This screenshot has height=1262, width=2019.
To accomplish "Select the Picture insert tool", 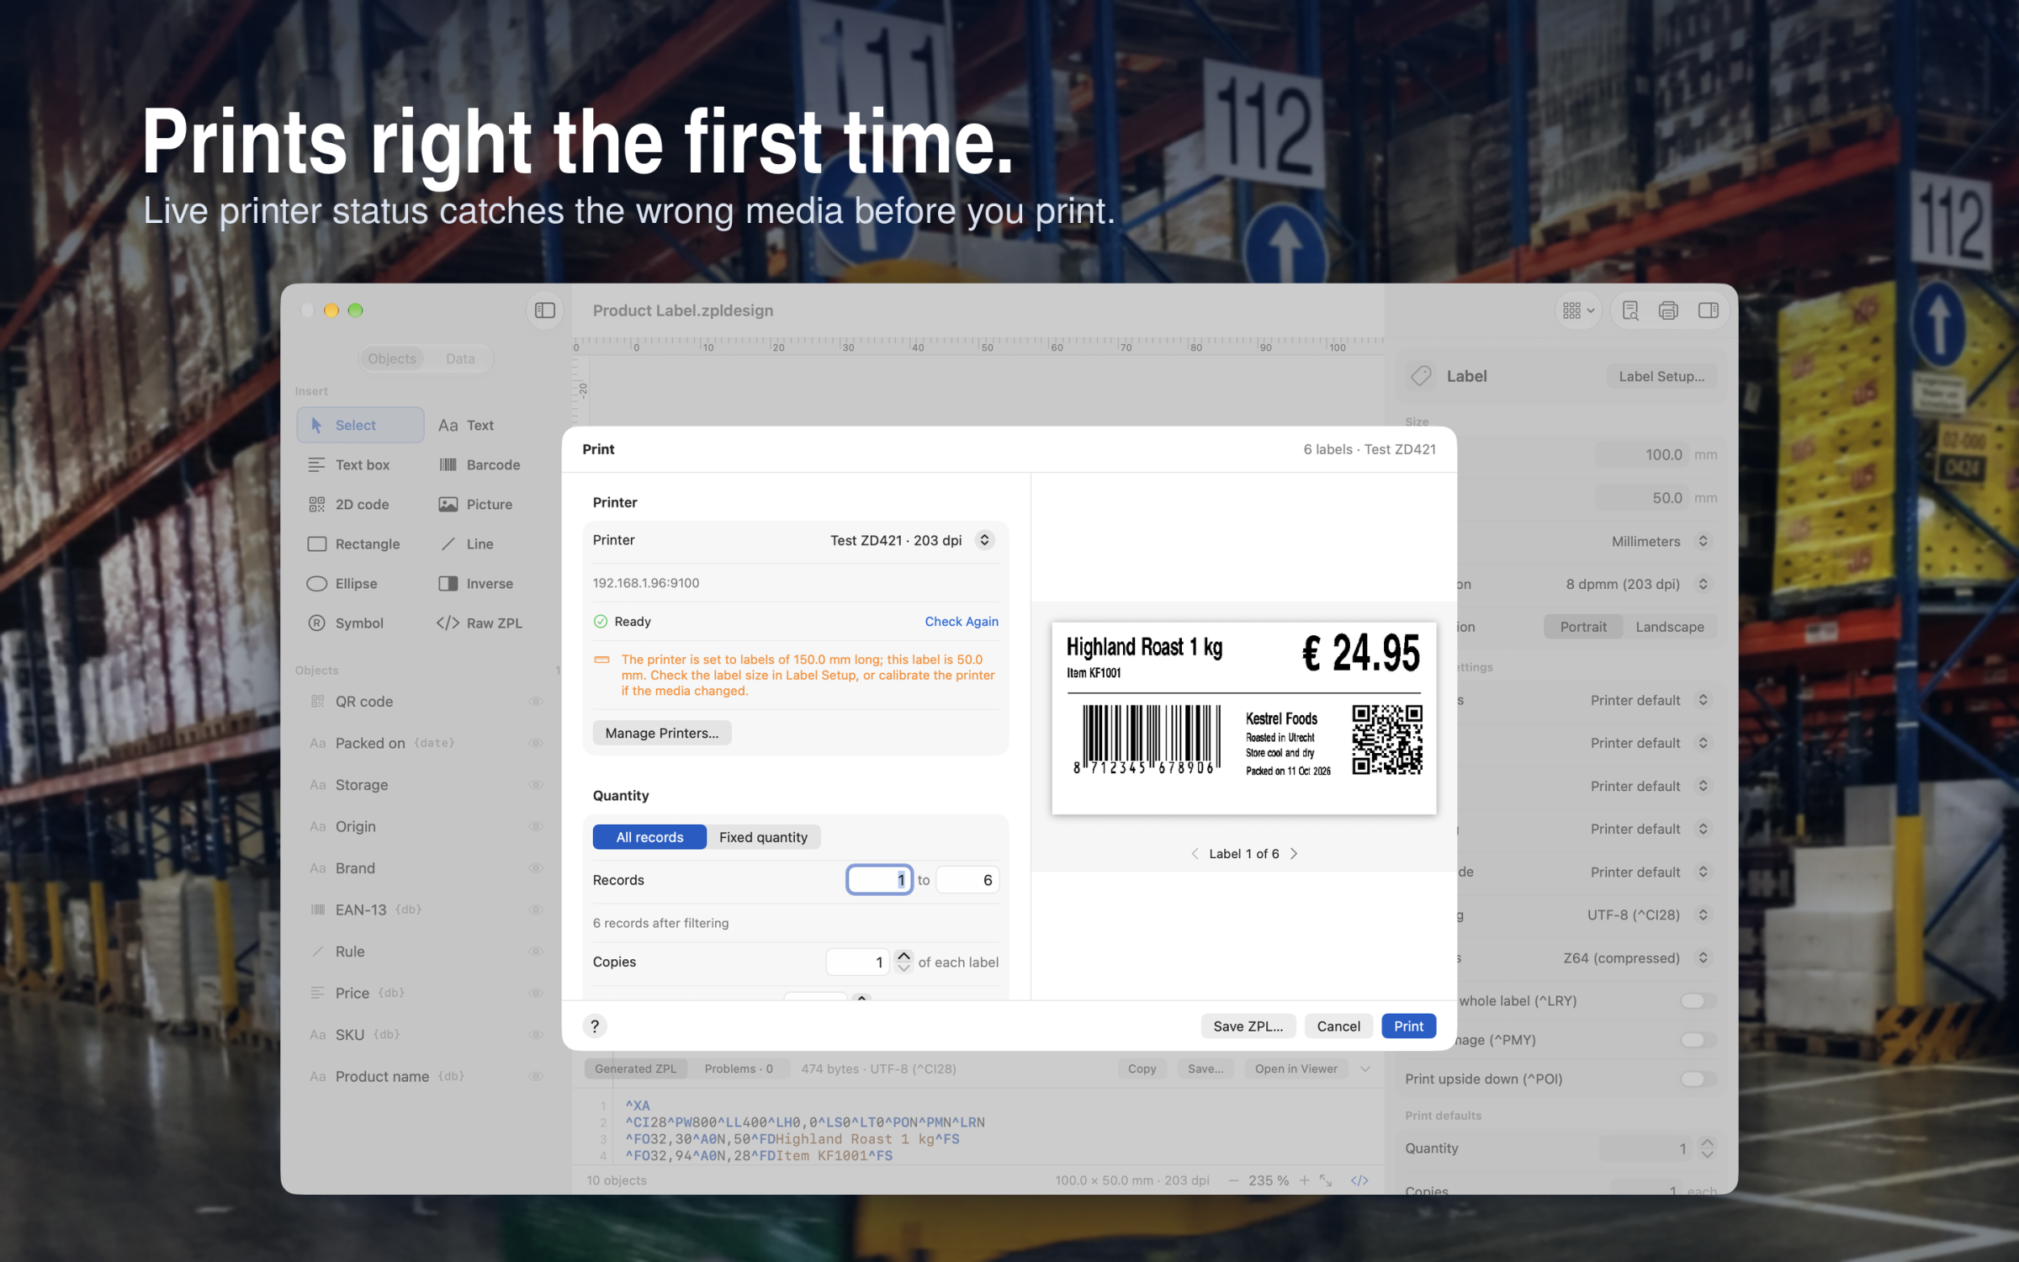I will 476,504.
